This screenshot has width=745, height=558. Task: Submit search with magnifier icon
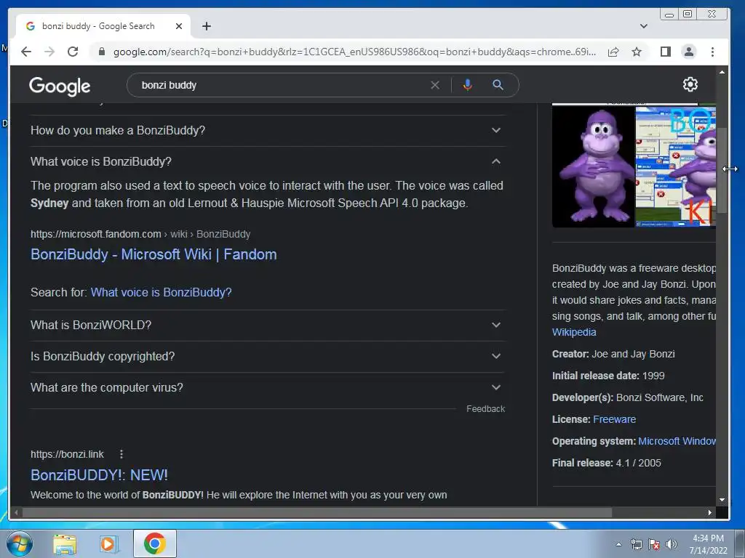pyautogui.click(x=498, y=85)
